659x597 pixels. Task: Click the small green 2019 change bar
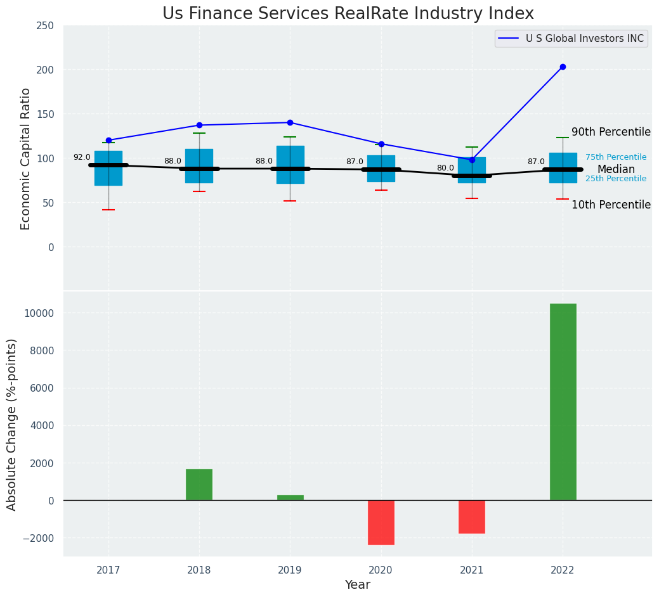(290, 497)
